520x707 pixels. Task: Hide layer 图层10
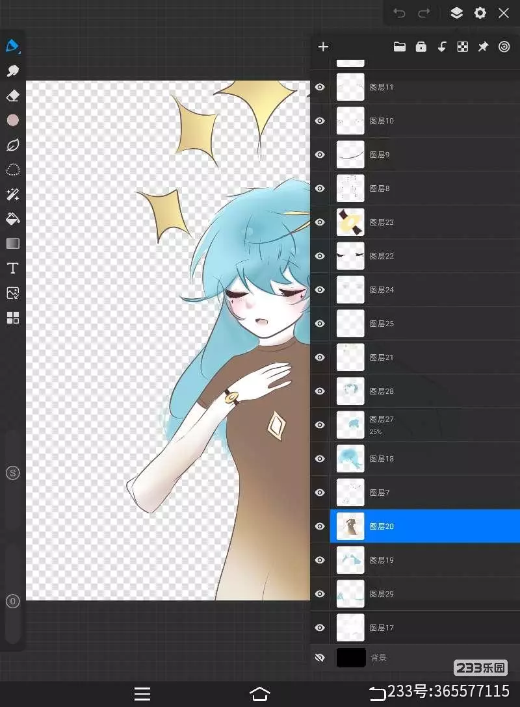point(320,120)
